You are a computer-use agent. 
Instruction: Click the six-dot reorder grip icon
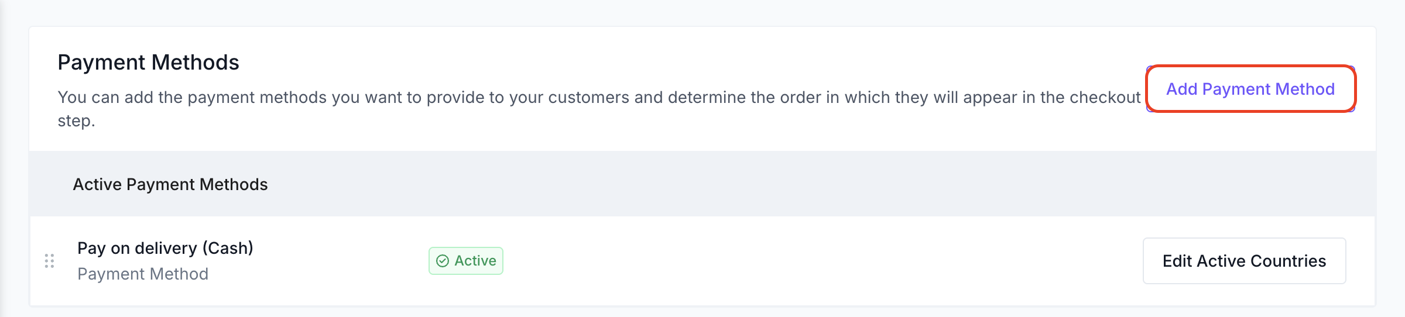50,261
